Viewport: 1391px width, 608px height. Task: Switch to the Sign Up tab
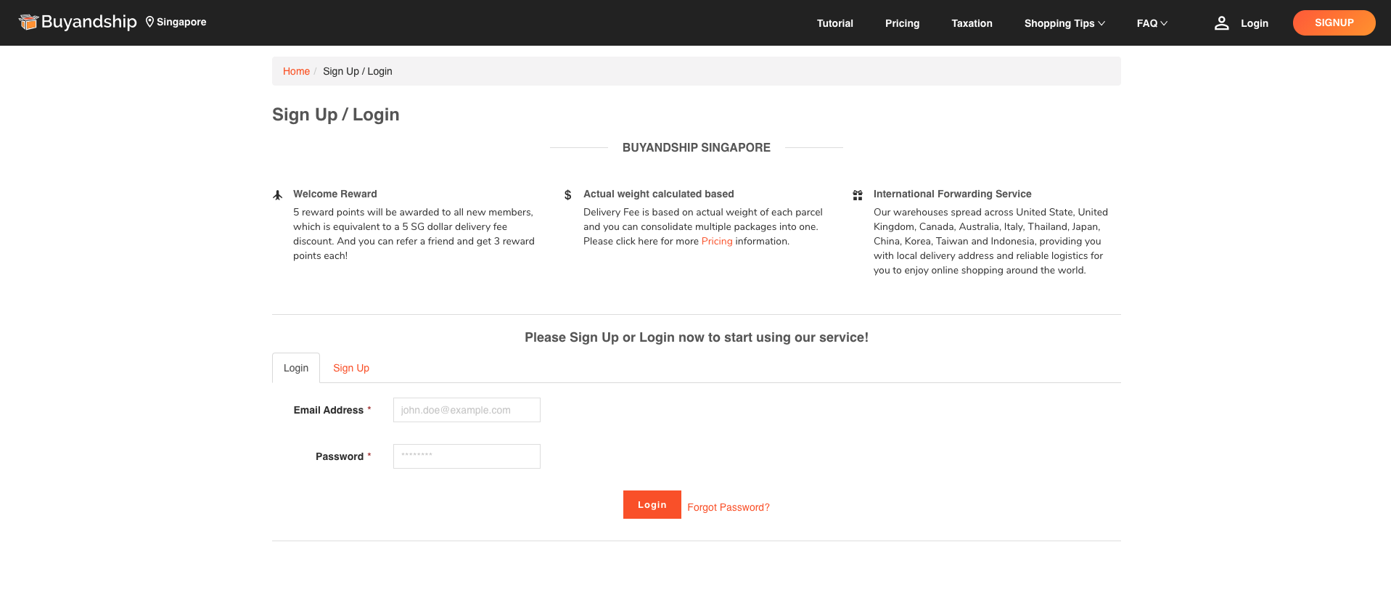351,368
